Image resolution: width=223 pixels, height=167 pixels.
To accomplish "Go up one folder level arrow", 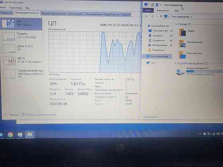I will click(x=161, y=17).
